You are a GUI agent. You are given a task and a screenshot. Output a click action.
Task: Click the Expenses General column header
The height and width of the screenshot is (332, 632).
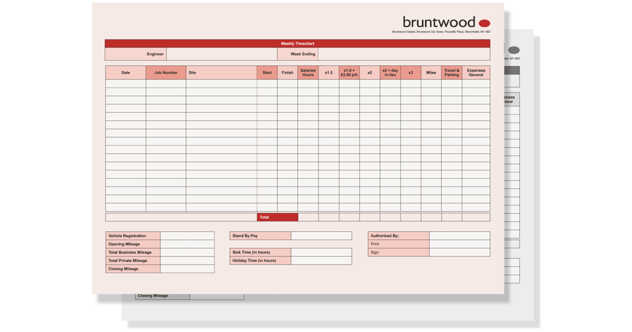click(x=476, y=72)
